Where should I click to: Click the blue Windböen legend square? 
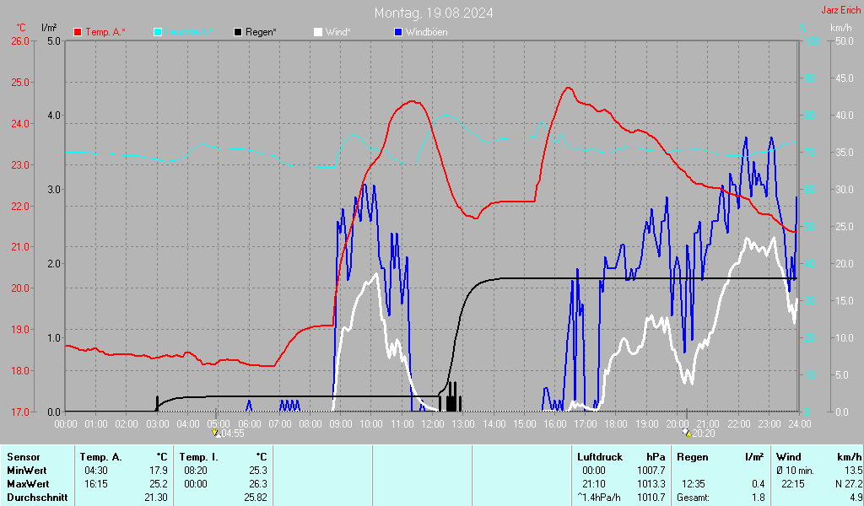398,32
